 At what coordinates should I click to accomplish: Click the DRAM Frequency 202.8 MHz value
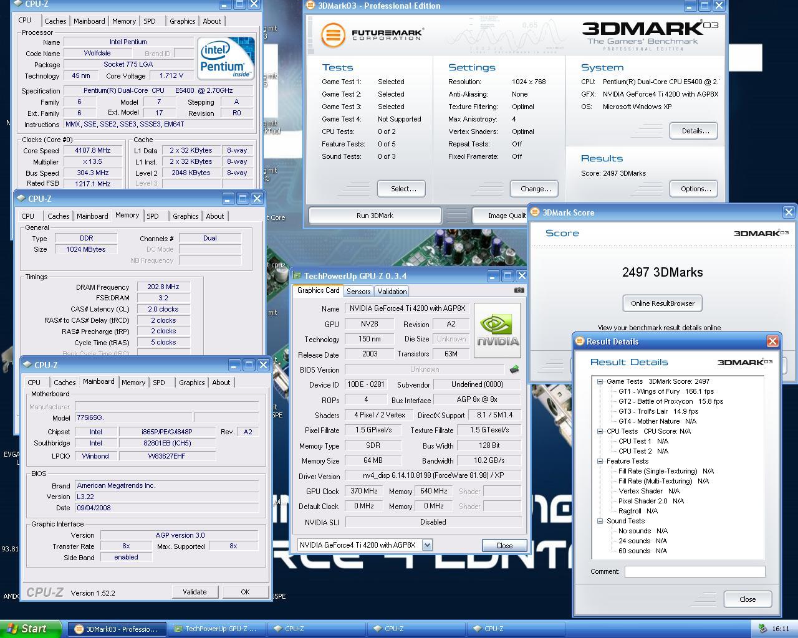163,287
